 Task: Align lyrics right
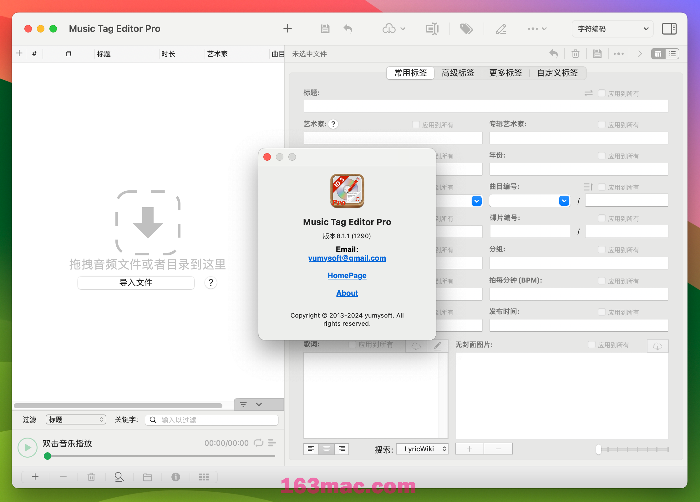(x=342, y=449)
